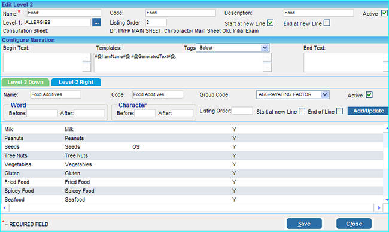Screen dimensions: 389x232
Task: Click Code field containing Food Additives
Action: (157, 94)
